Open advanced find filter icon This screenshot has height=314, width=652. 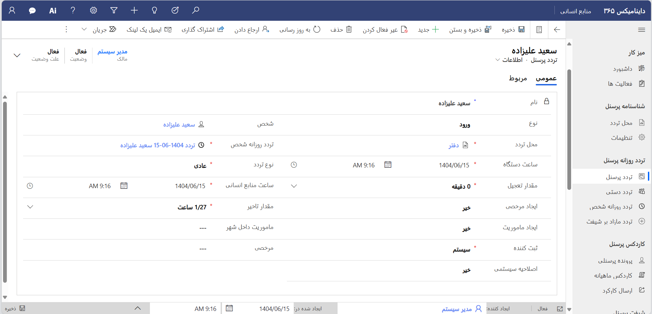pos(114,11)
